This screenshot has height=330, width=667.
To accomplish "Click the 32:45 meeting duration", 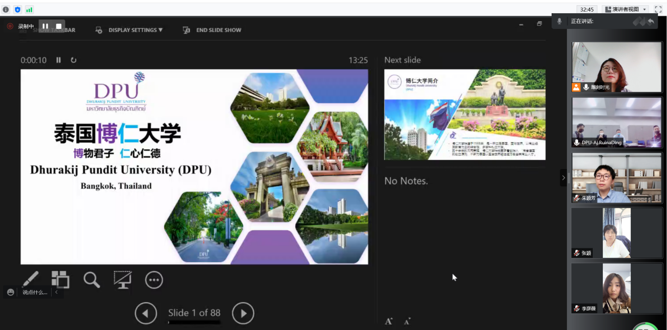I will pos(586,9).
